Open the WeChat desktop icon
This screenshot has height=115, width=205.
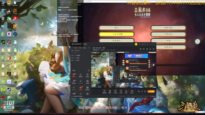pos(9,19)
